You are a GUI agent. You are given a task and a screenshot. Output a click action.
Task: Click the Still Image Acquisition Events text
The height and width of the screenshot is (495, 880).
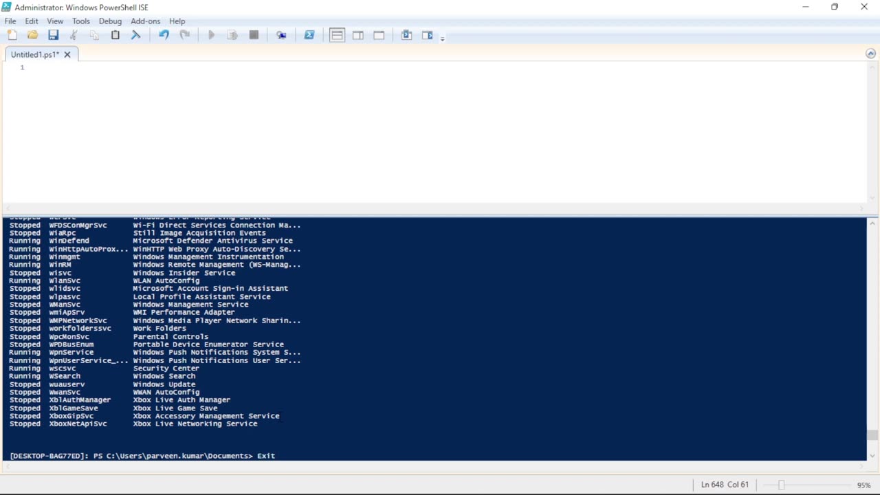(199, 233)
